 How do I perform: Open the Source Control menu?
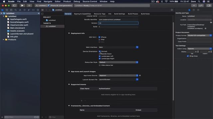point(90,1)
